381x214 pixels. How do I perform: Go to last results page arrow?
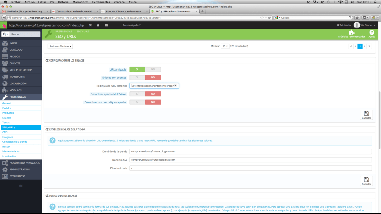[x=369, y=46]
